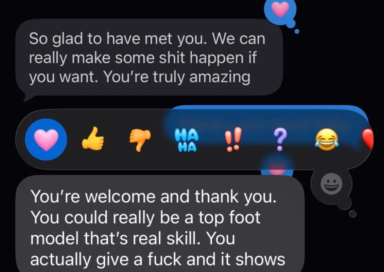Tap the small gray dot below the smiley bubble
The height and width of the screenshot is (272, 384).
pyautogui.click(x=352, y=214)
